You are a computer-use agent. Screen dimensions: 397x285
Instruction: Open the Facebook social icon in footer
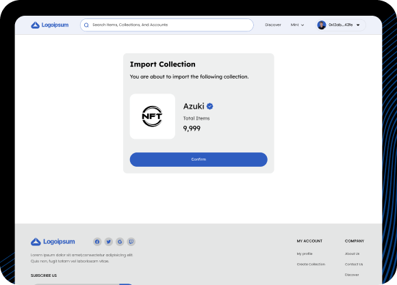(x=97, y=242)
